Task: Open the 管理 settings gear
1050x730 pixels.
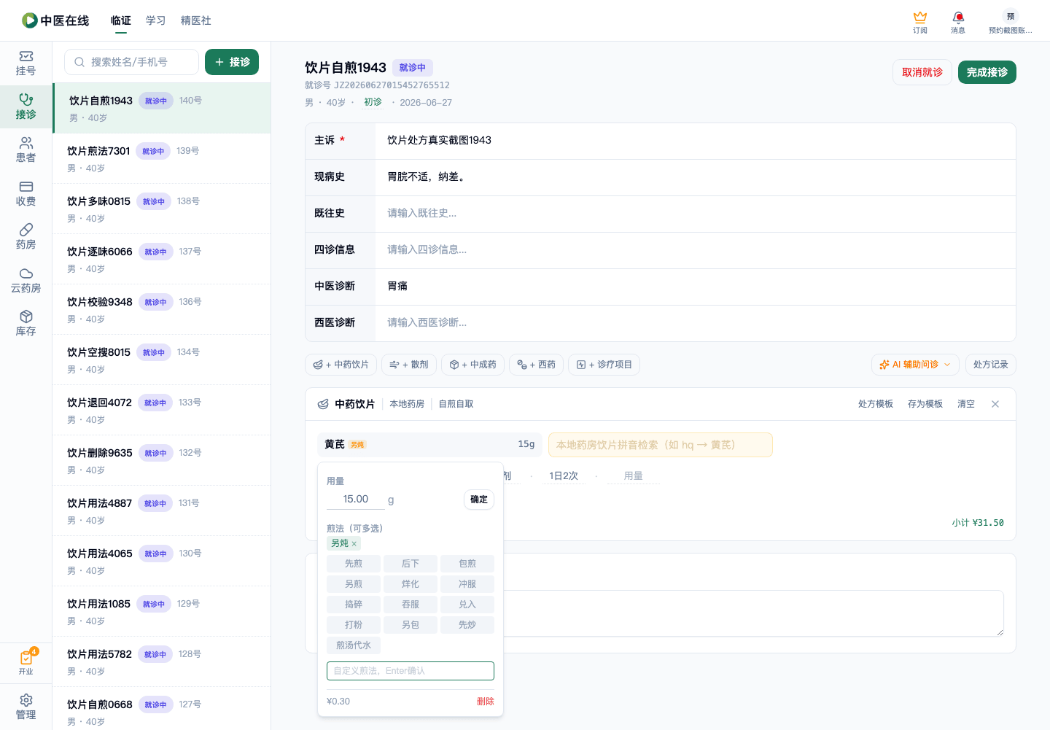Action: click(x=26, y=707)
